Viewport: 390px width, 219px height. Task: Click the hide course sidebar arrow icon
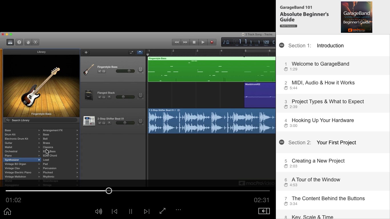tap(264, 211)
